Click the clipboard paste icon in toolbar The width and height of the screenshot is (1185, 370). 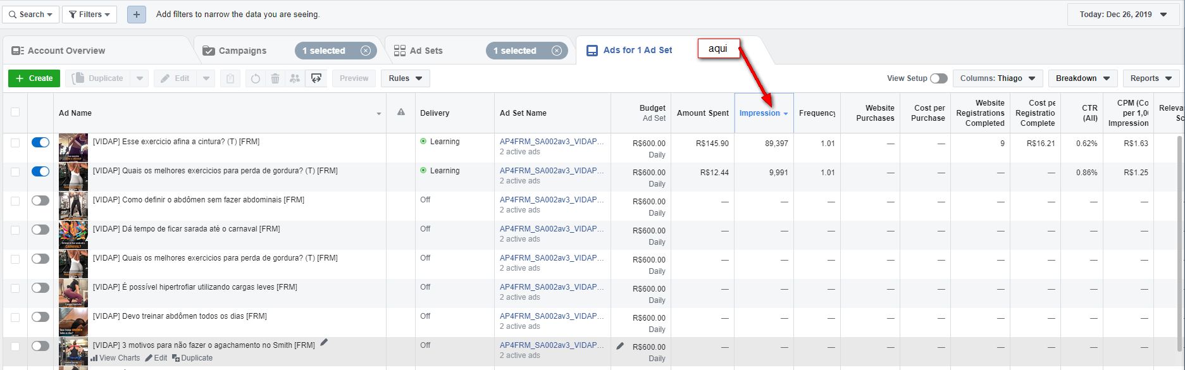pos(230,78)
